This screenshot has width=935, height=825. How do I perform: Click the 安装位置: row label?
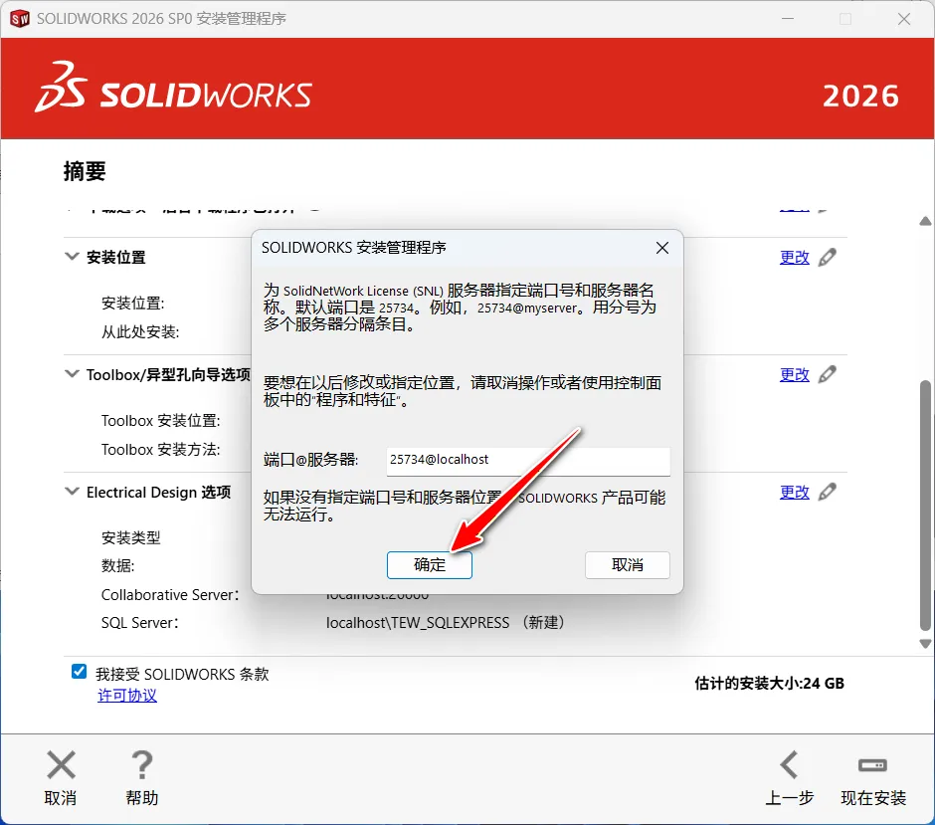click(x=133, y=304)
